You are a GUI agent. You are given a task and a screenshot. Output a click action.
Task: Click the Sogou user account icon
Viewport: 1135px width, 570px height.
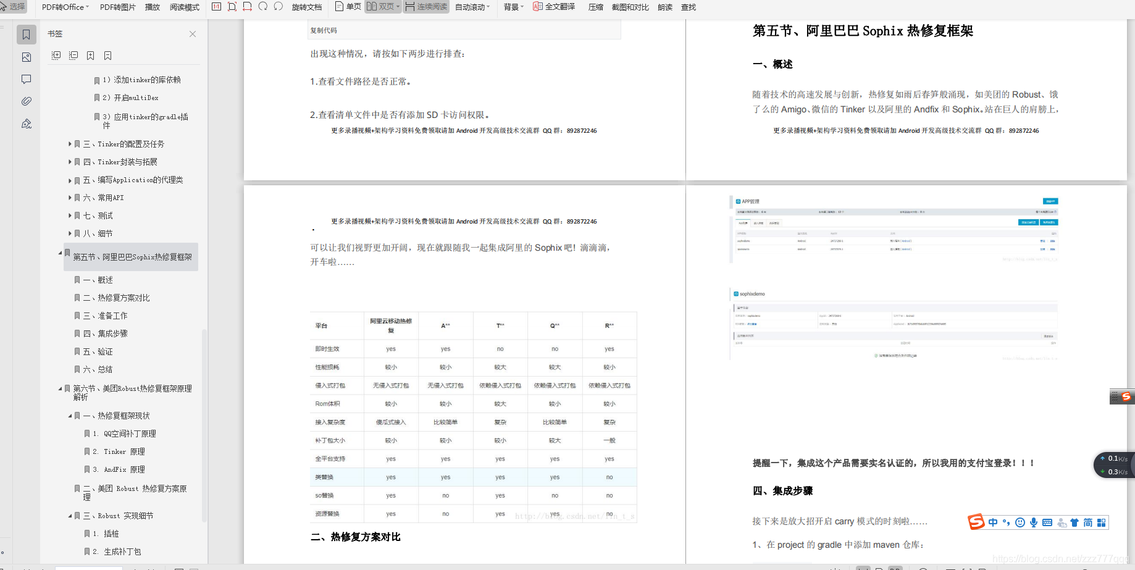[x=1062, y=522]
